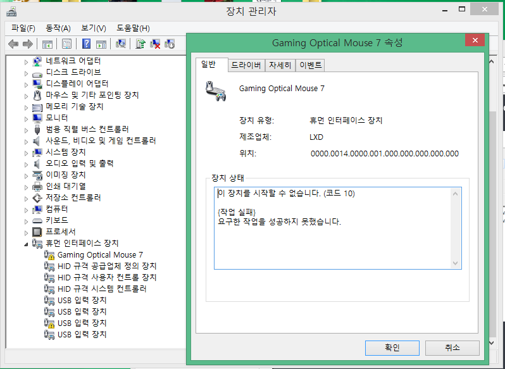Click the device status box scroll down arrow
This screenshot has width=505, height=369.
click(x=455, y=263)
